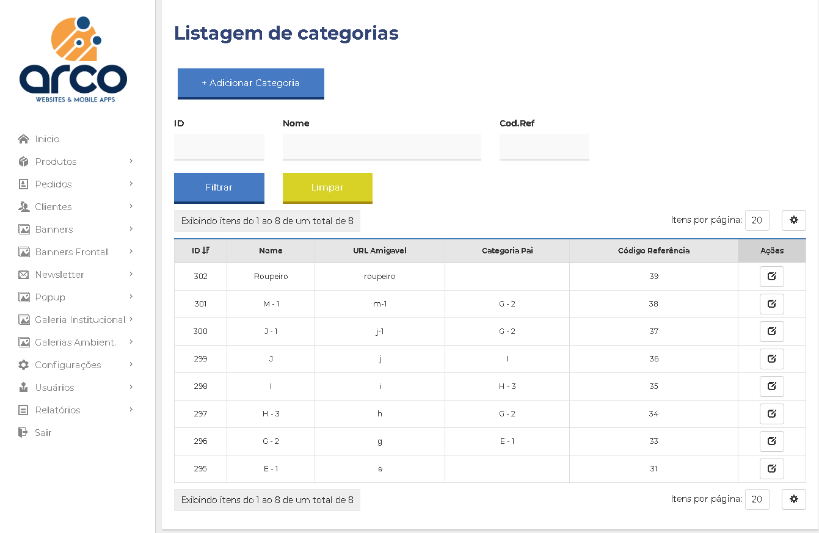Click the + Adicionar Categoria button
819x533 pixels.
251,84
